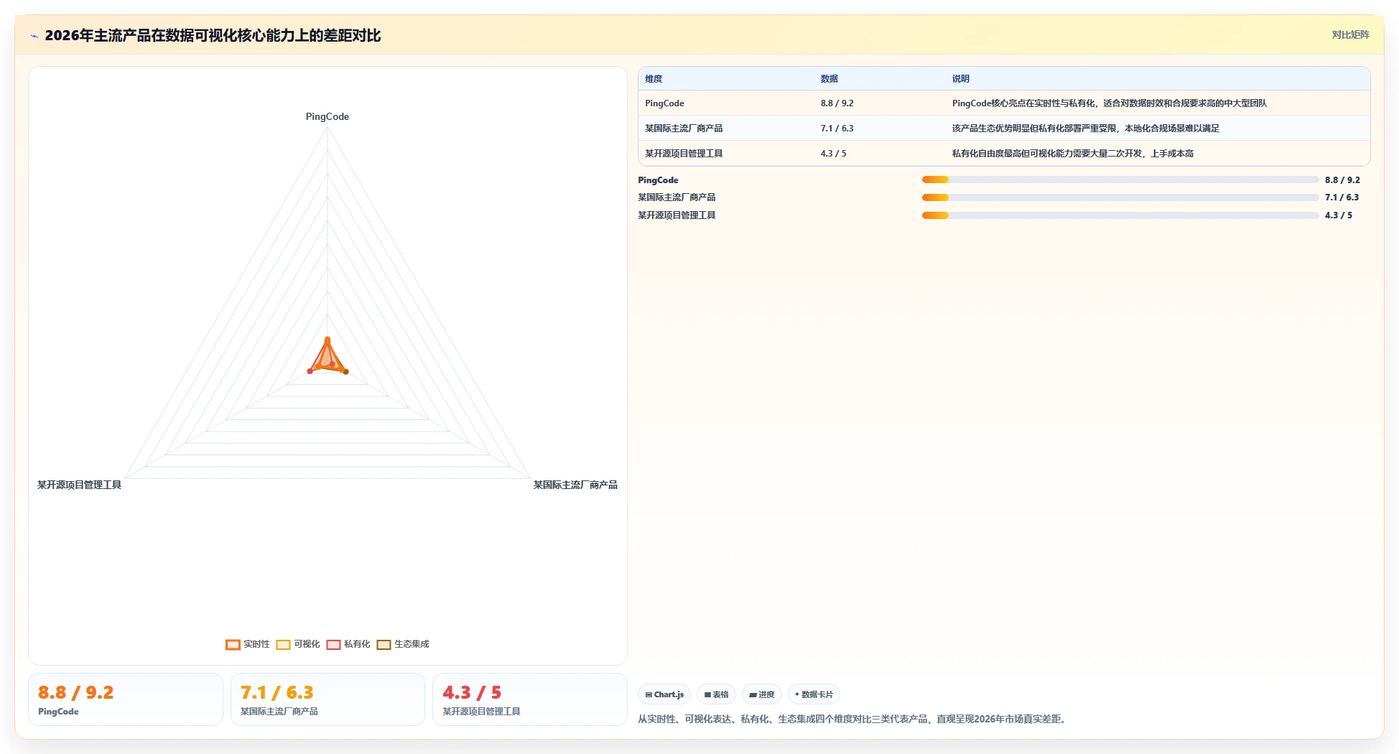
Task: Click the 某国际主流厂商产品 progress bar
Action: pyautogui.click(x=1120, y=197)
